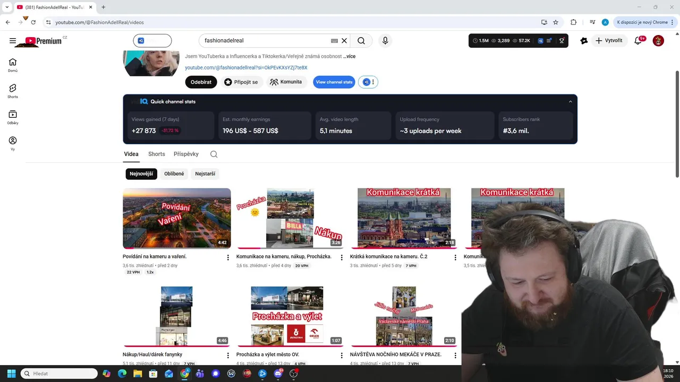680x382 pixels.
Task: Open the tab search dropdown arrow
Action: tap(6, 7)
